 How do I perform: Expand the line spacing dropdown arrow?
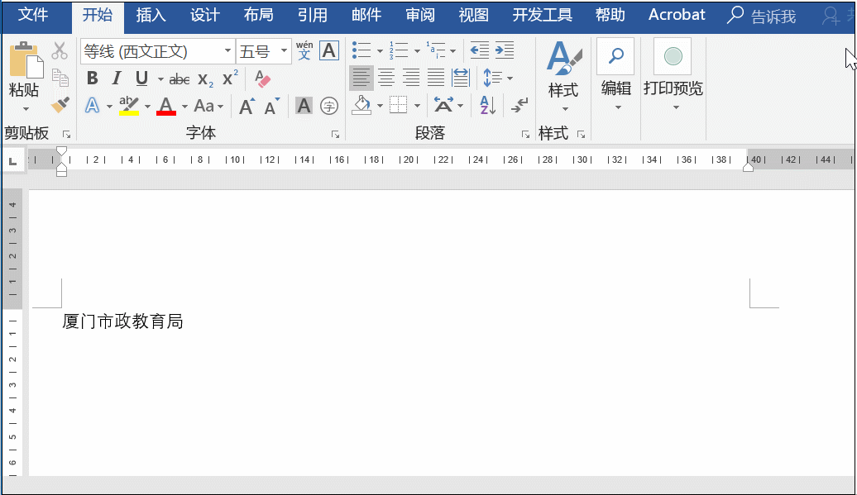(510, 79)
